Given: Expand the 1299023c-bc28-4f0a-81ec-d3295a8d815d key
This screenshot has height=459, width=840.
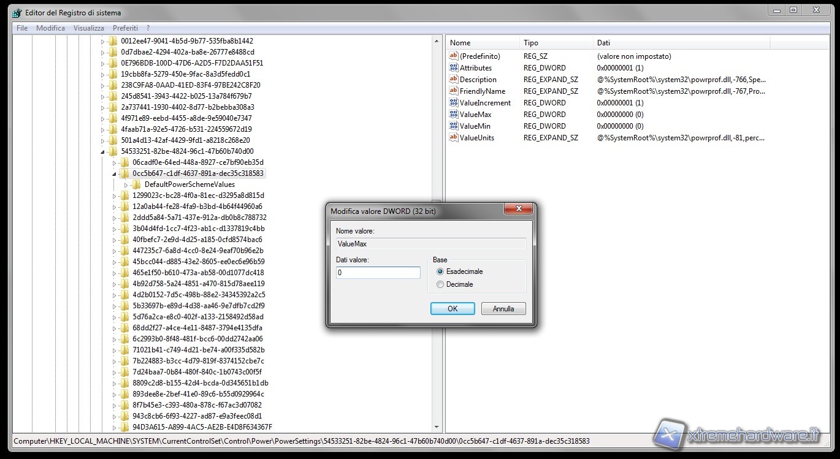Looking at the screenshot, I should click(114, 195).
